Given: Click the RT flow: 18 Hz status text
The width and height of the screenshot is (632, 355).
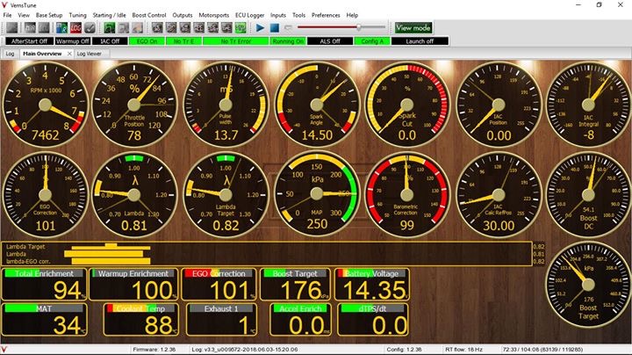Looking at the screenshot, I should click(x=464, y=350).
